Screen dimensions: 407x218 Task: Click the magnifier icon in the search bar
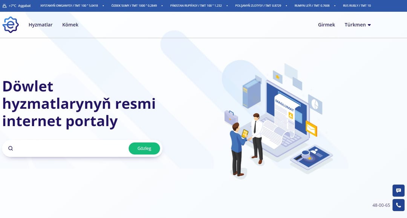(10, 148)
